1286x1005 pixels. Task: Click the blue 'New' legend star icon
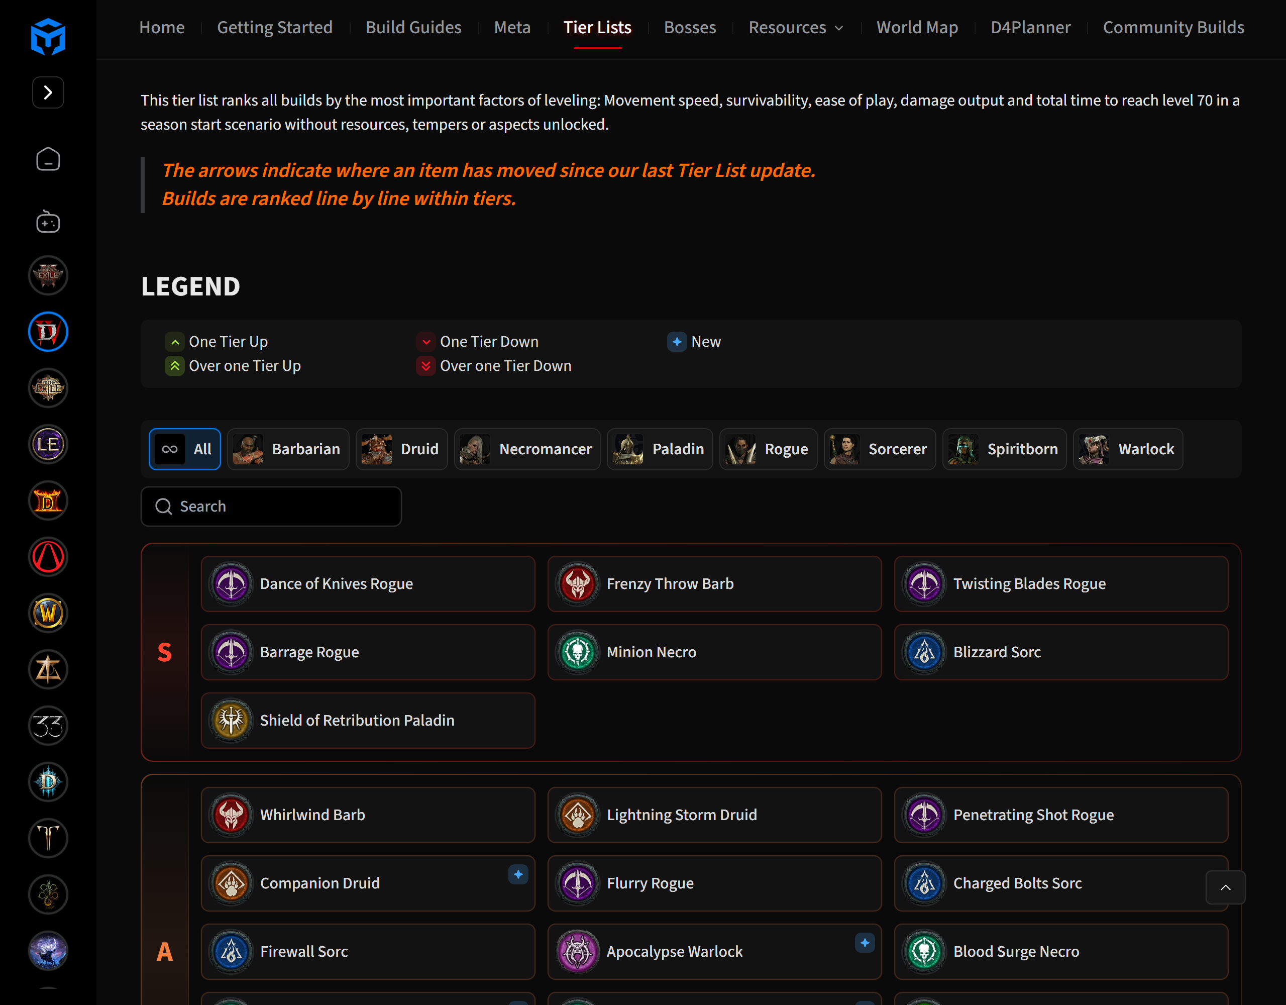(677, 342)
